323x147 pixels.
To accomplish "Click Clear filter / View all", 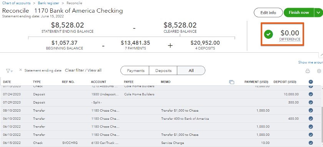I will click(x=83, y=70).
